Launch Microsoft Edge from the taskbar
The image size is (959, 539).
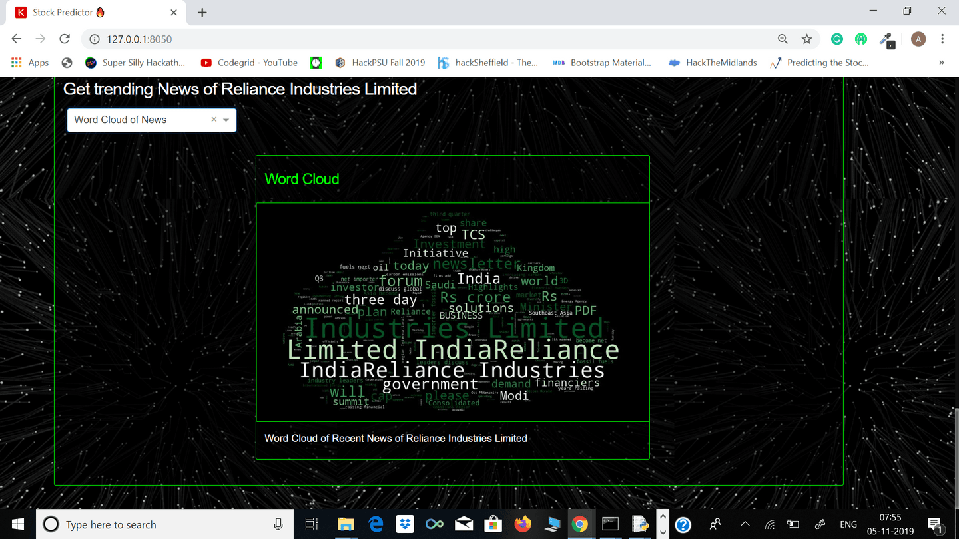[376, 524]
